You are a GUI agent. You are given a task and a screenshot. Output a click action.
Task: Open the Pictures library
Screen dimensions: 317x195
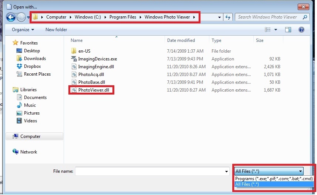pos(32,113)
